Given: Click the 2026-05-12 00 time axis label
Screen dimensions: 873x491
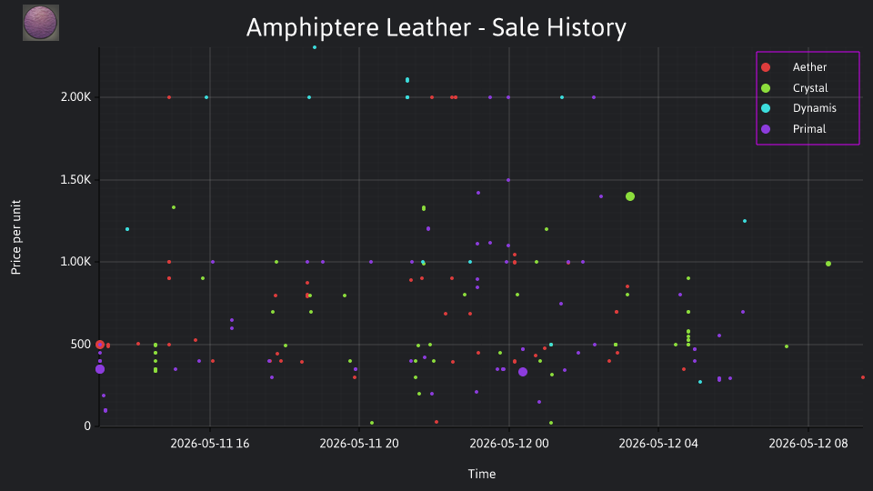Looking at the screenshot, I should click(x=509, y=444).
